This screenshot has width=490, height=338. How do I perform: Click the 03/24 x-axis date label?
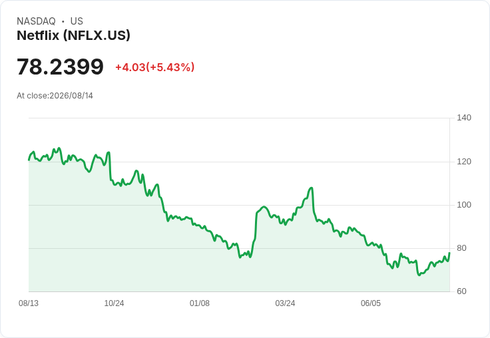coord(285,303)
